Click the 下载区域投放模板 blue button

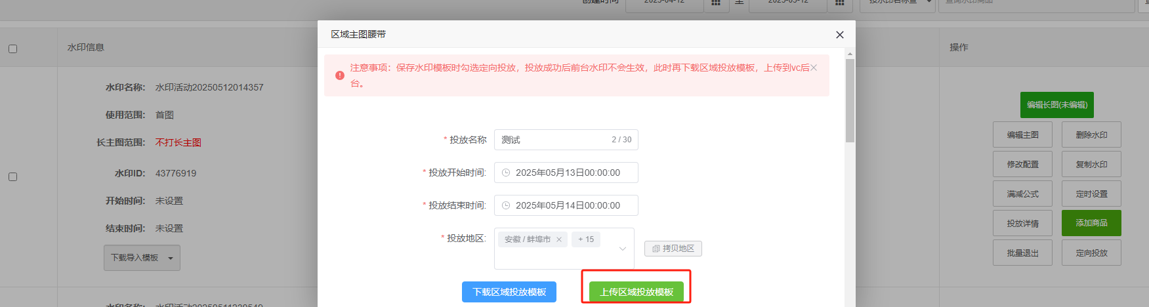coord(509,292)
